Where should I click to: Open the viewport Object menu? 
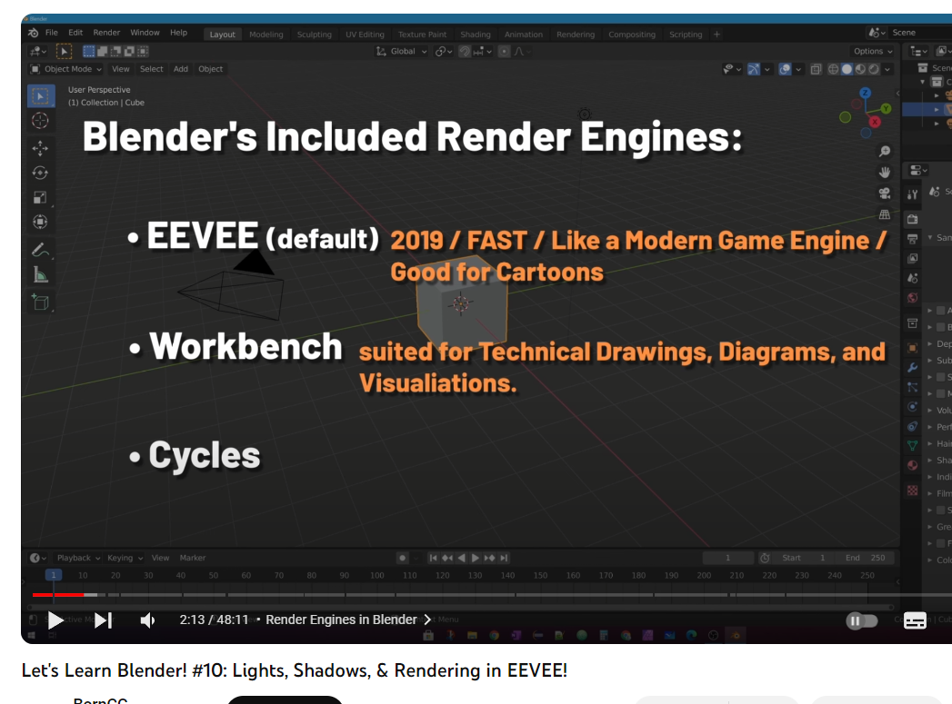click(x=210, y=69)
